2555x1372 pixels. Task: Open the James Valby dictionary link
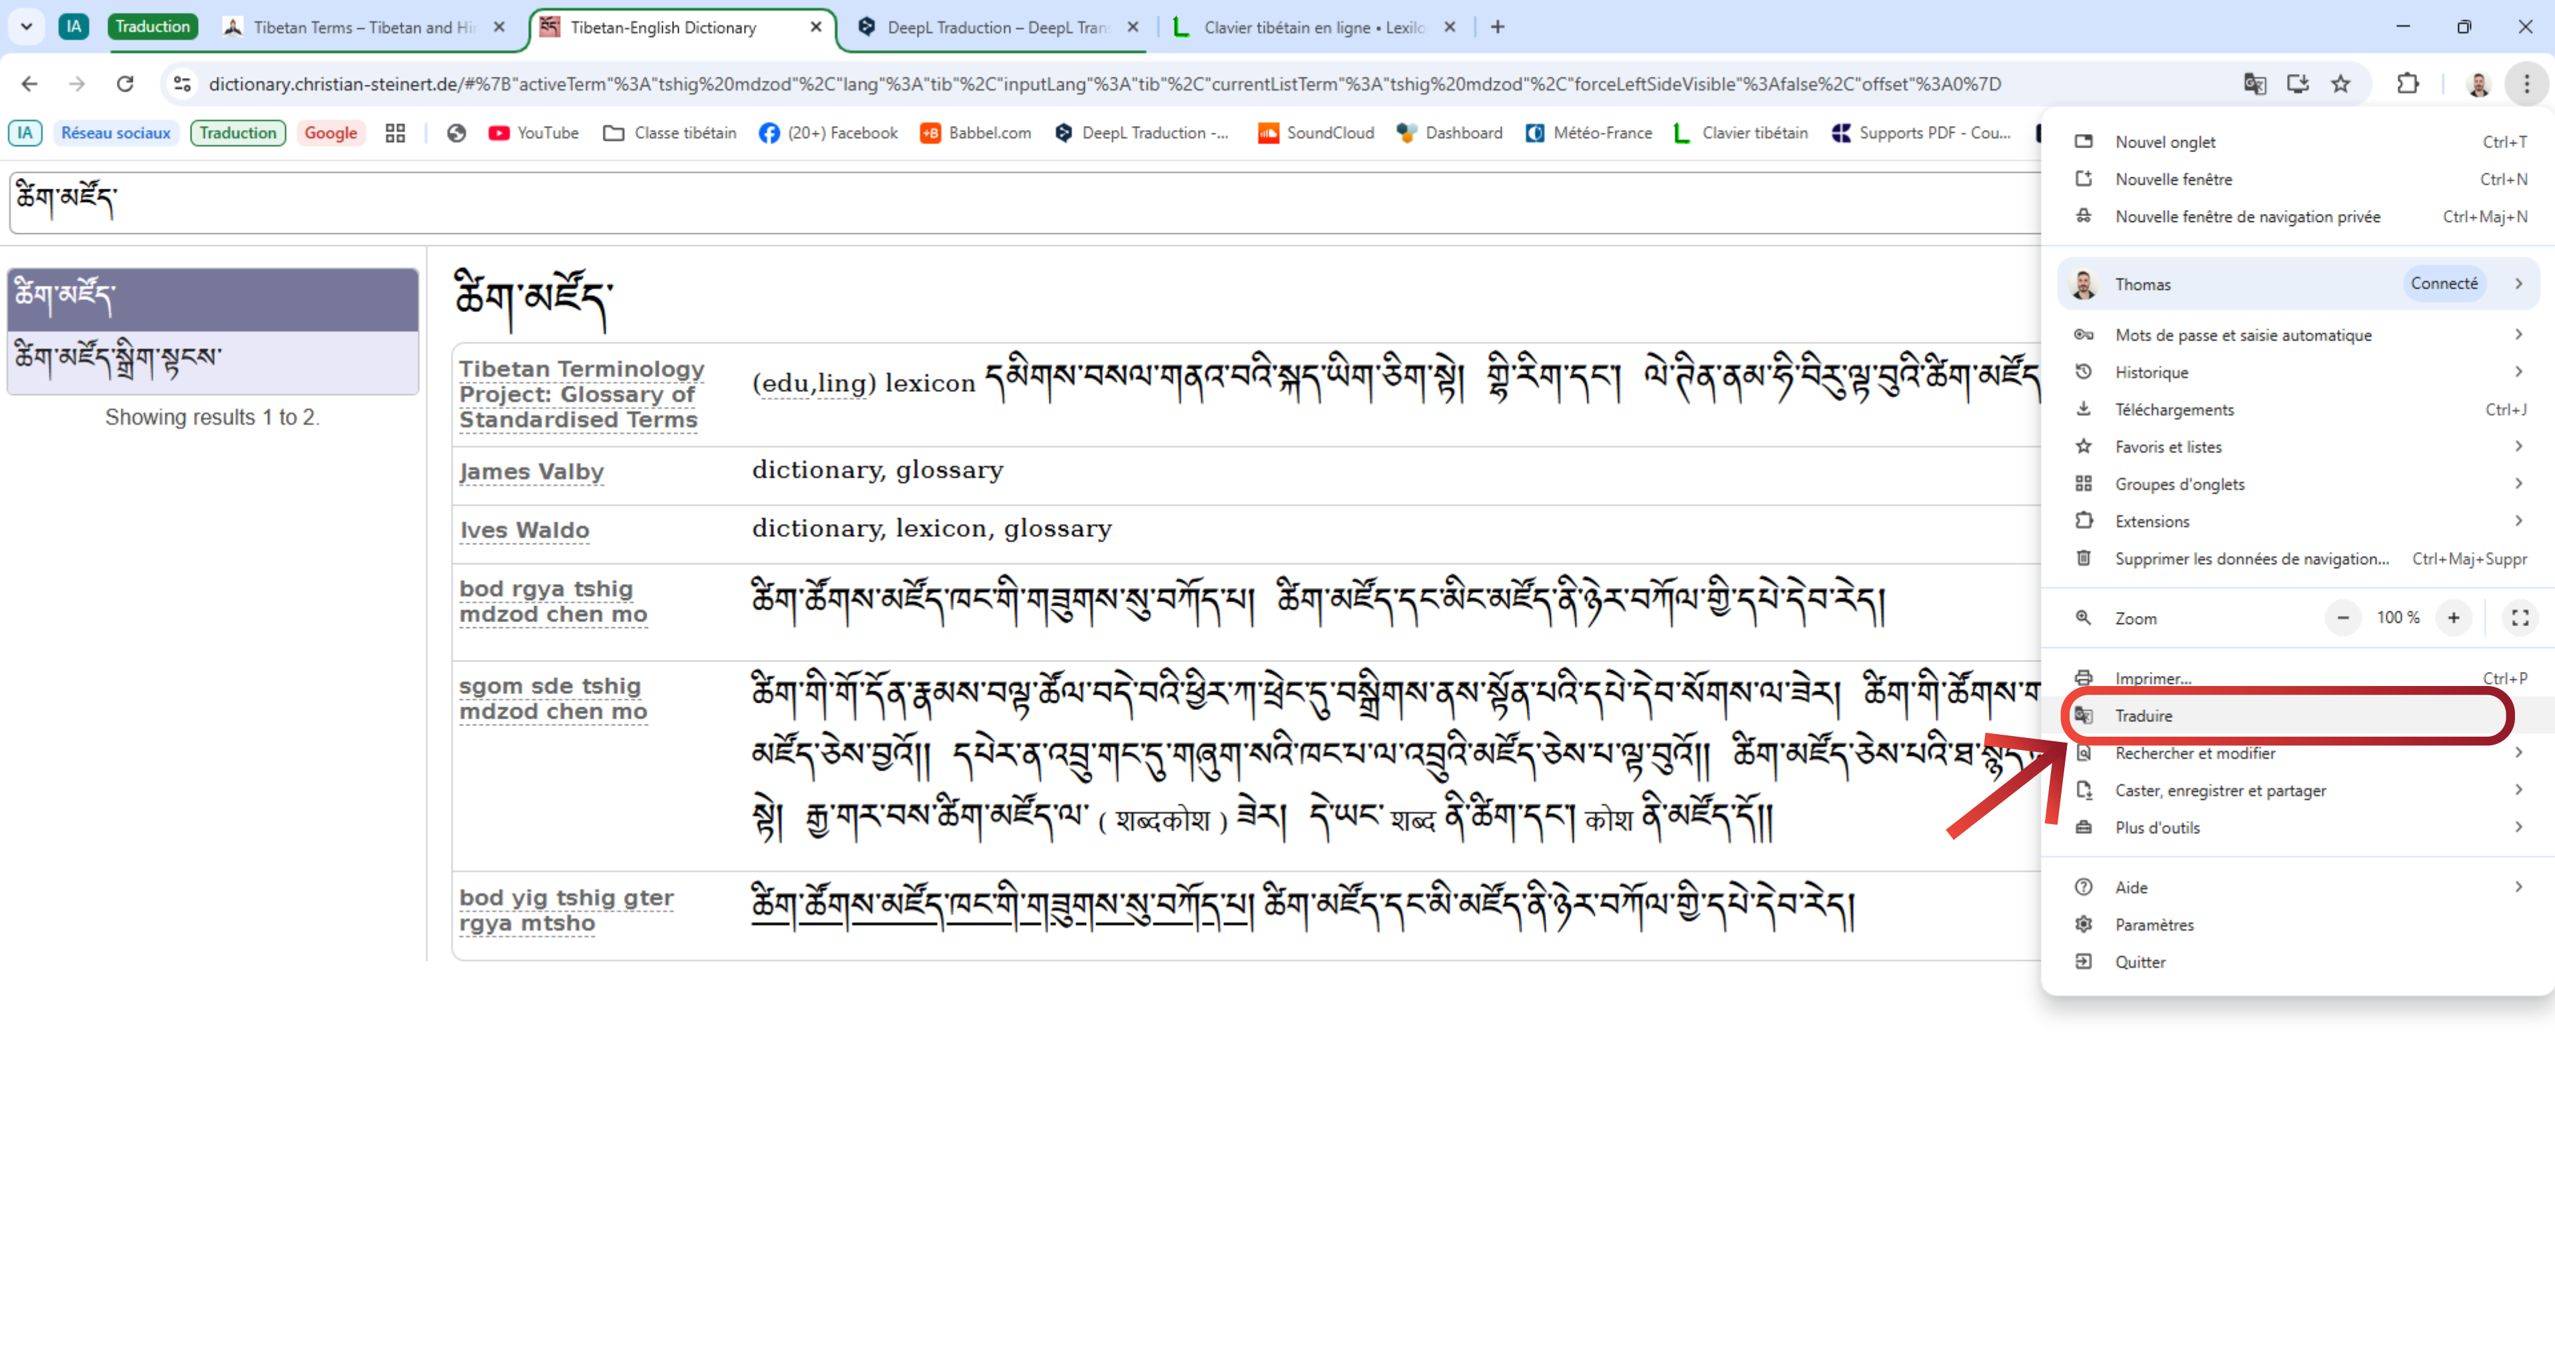(x=531, y=472)
